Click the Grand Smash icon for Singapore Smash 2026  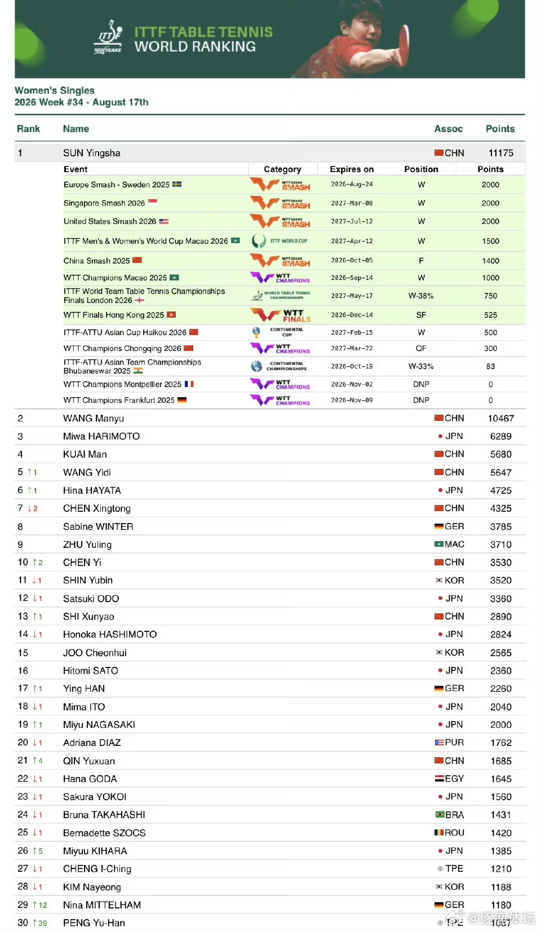280,203
